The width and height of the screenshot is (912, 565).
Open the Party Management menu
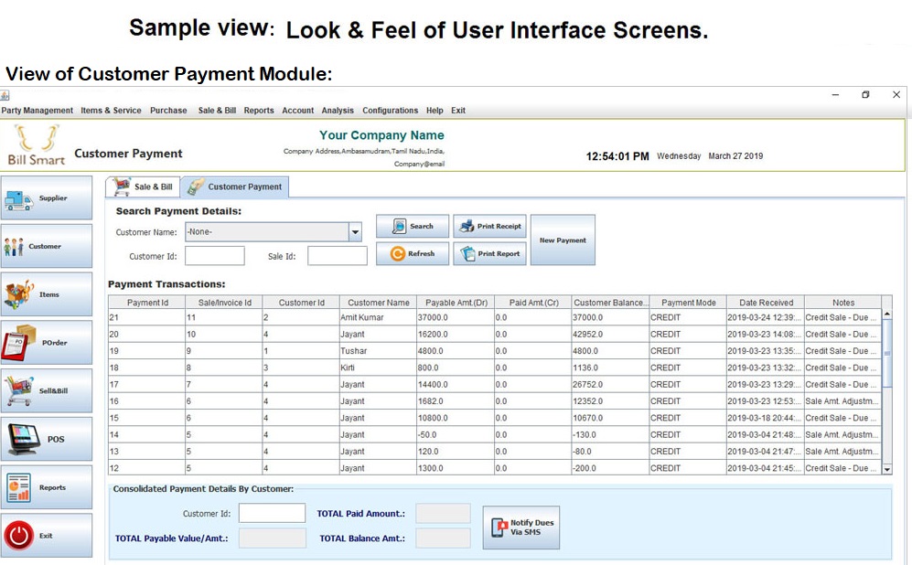coord(38,111)
